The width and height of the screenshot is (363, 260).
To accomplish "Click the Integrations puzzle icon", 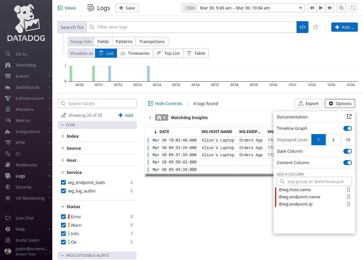I will tap(8, 131).
